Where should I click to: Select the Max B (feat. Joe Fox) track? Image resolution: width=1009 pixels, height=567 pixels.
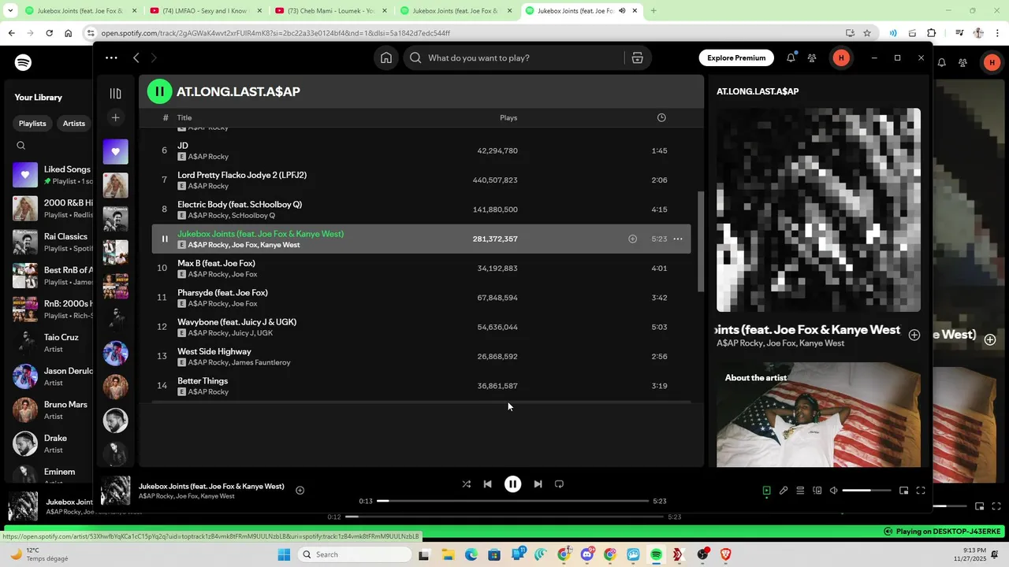coord(421,268)
